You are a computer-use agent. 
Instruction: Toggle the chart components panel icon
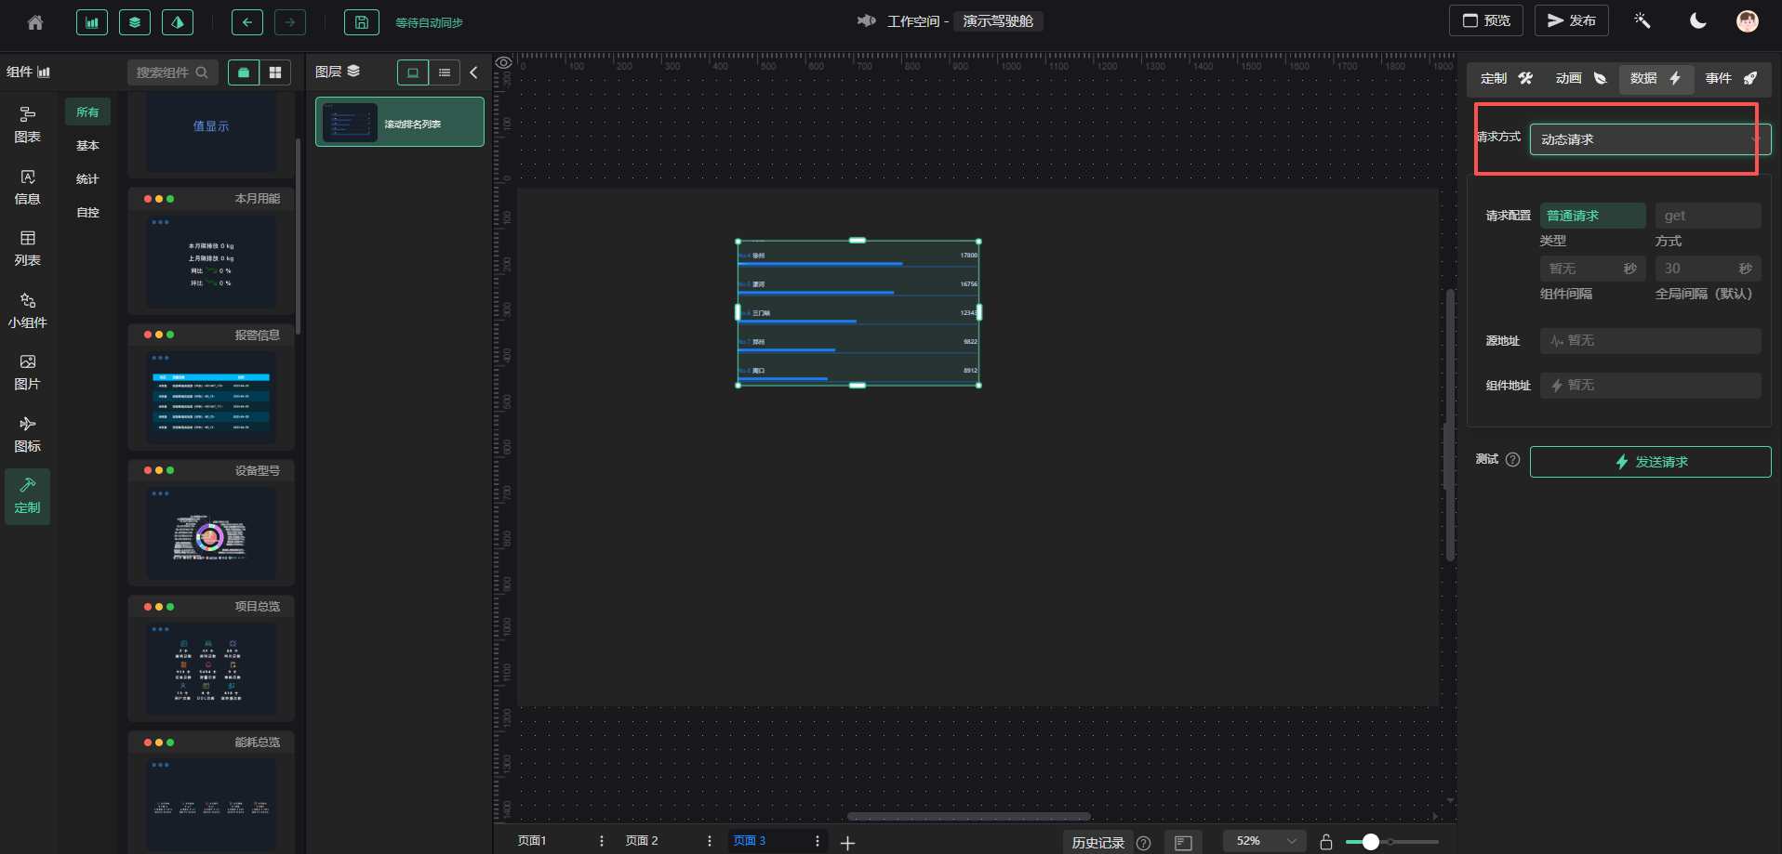(x=92, y=22)
